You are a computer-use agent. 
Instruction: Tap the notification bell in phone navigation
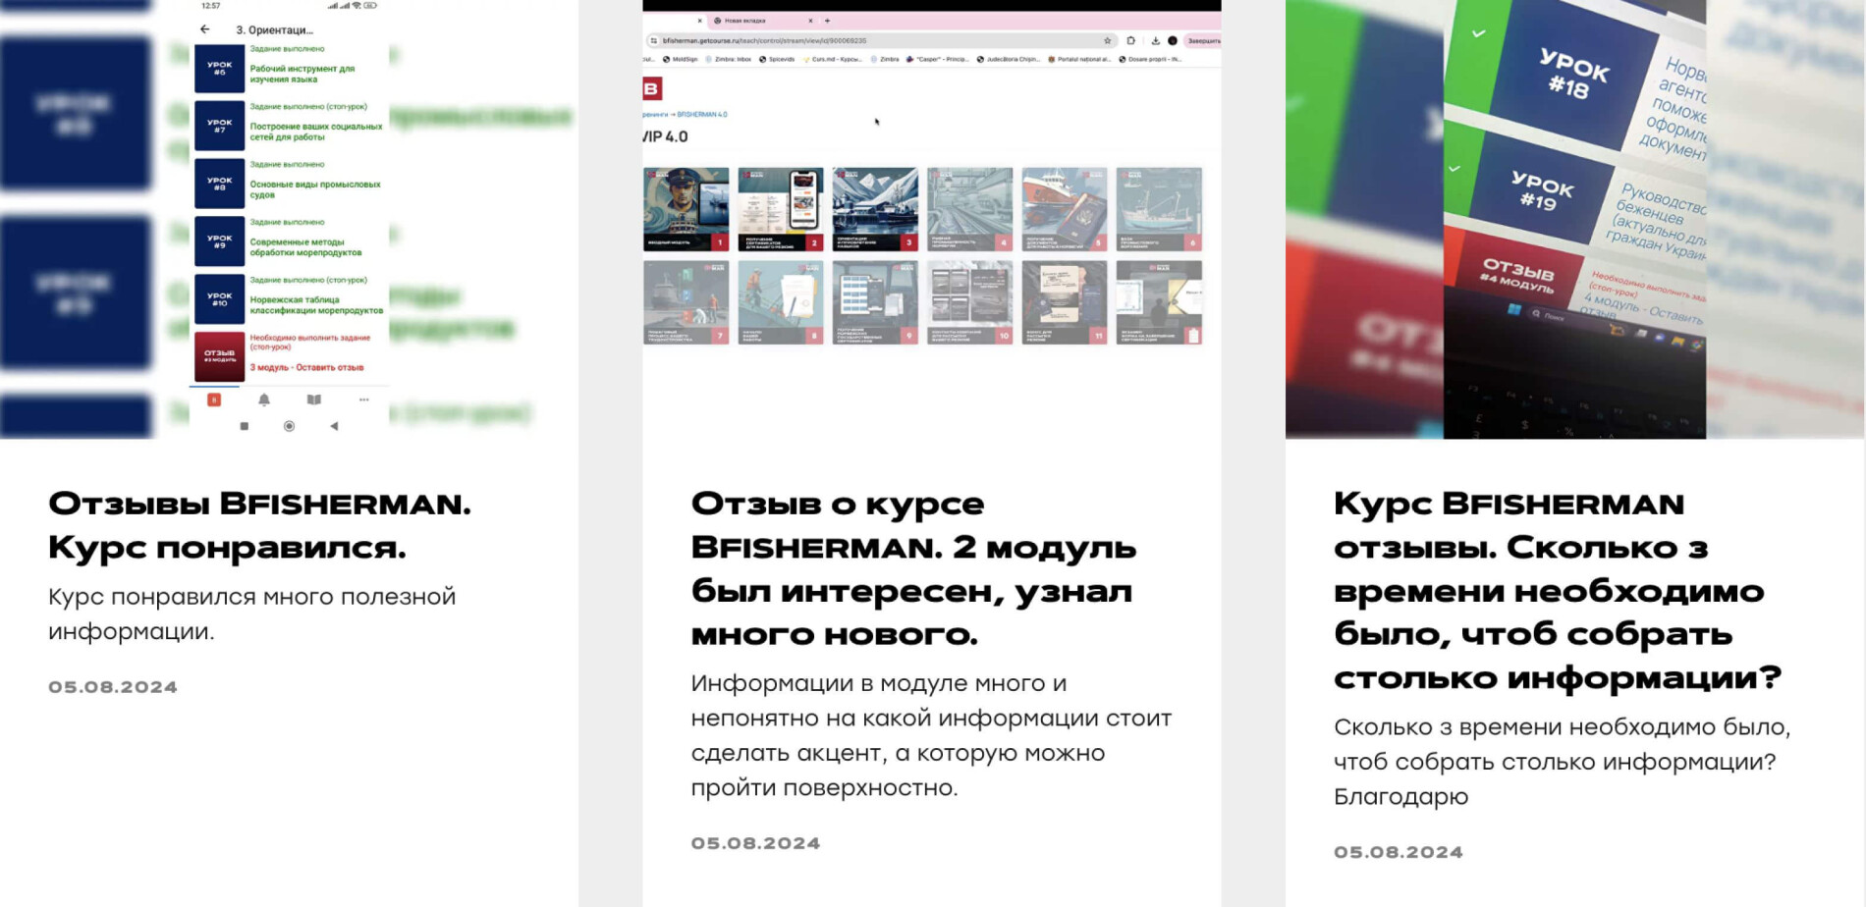(x=264, y=400)
